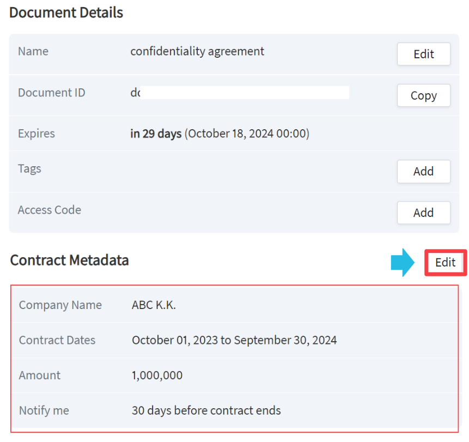Select the Access Code row label
Viewport: 469px width, 442px height.
[49, 210]
